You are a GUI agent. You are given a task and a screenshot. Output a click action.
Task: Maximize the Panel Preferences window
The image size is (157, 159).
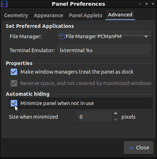pos(147,4)
